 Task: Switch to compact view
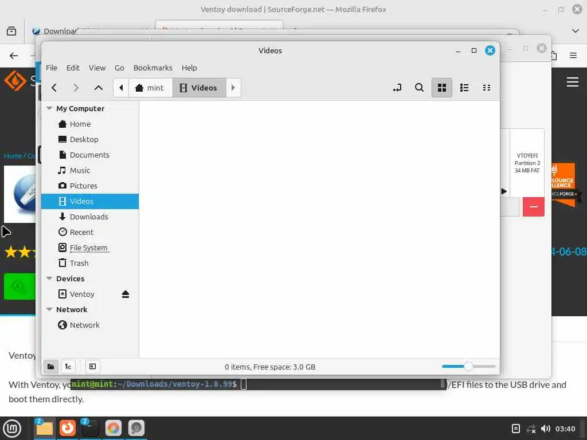pos(486,88)
